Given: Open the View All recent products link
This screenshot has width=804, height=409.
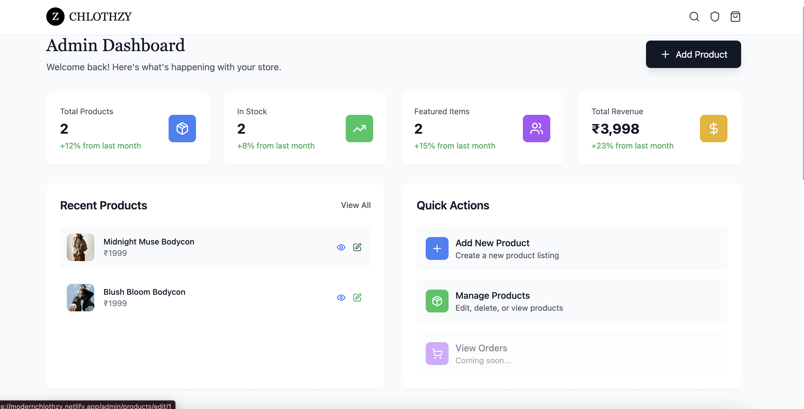Looking at the screenshot, I should [355, 205].
